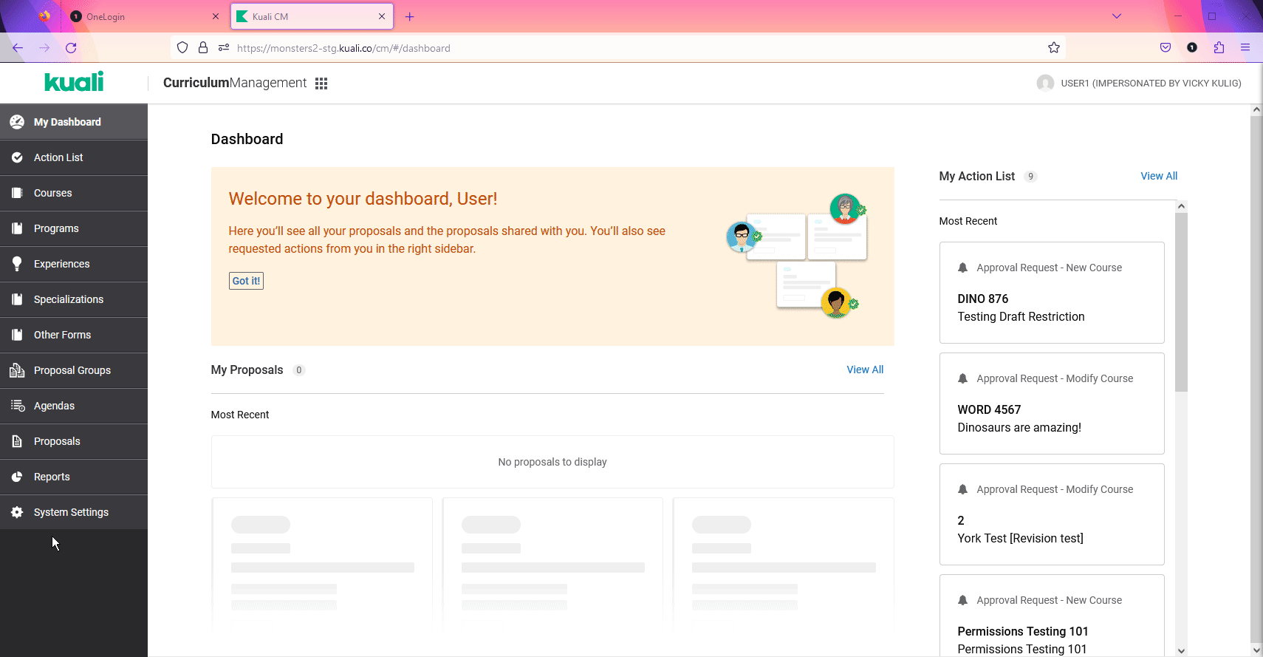This screenshot has width=1263, height=657.
Task: Open the Programs menu item
Action: tap(74, 228)
